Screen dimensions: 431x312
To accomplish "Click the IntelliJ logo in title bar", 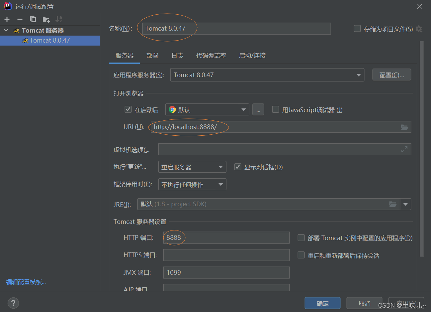I will point(8,6).
